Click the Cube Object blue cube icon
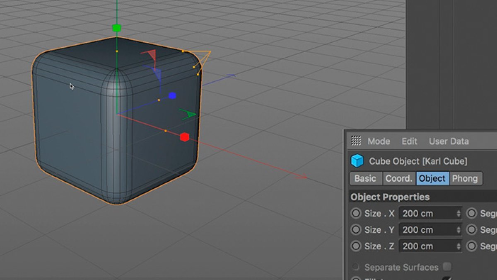 point(357,161)
